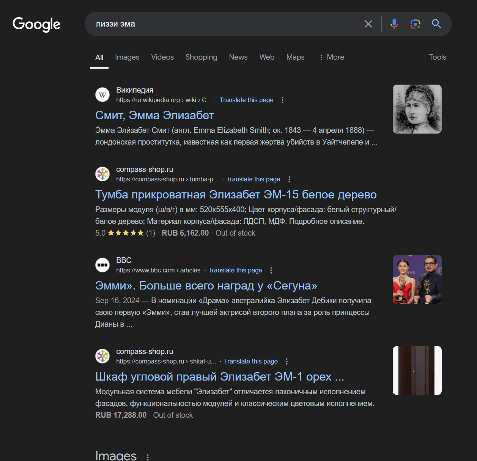Open Google Lens image search
Viewport: 477px width, 461px height.
click(415, 24)
